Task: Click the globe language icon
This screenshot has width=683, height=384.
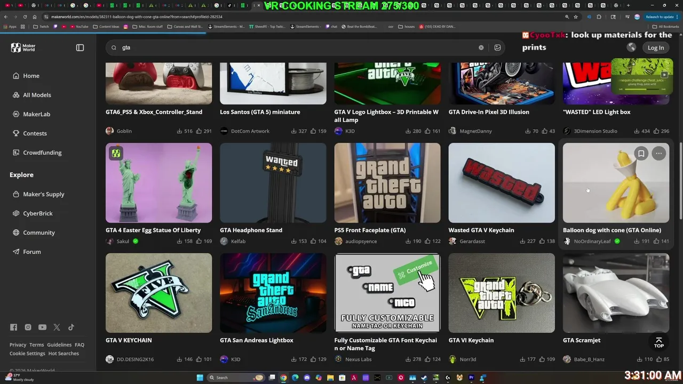Action: 631,47
